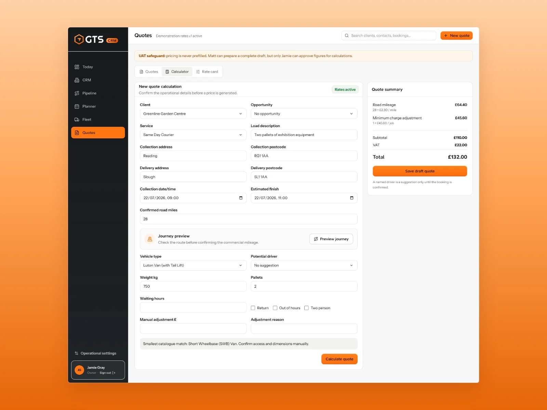Open the Service dropdown Same Day Courier
Screen dimensions: 547x410
click(193, 135)
